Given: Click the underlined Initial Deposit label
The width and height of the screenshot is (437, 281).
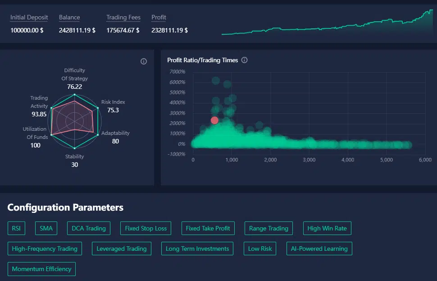Looking at the screenshot, I should pos(29,18).
